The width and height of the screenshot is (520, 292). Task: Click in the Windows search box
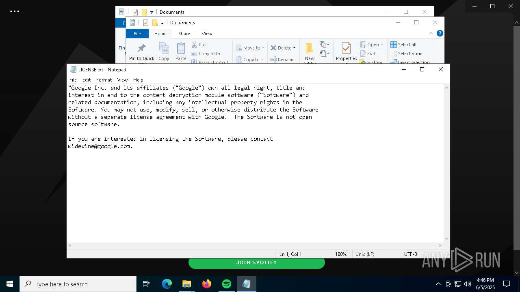78,284
